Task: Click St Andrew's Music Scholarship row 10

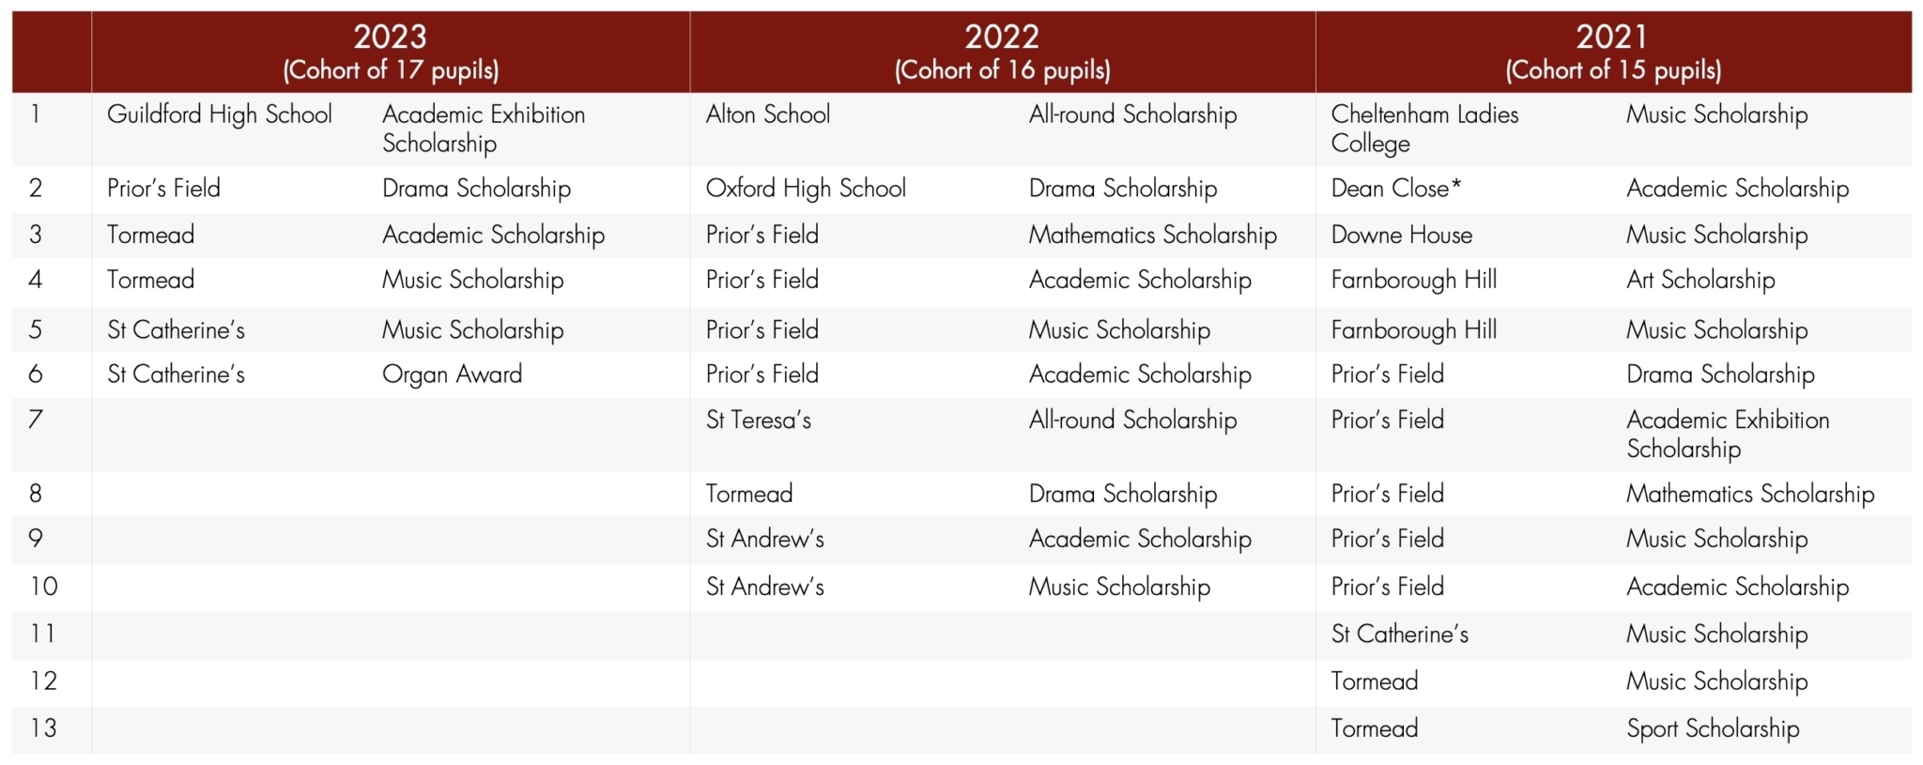Action: (x=1002, y=588)
